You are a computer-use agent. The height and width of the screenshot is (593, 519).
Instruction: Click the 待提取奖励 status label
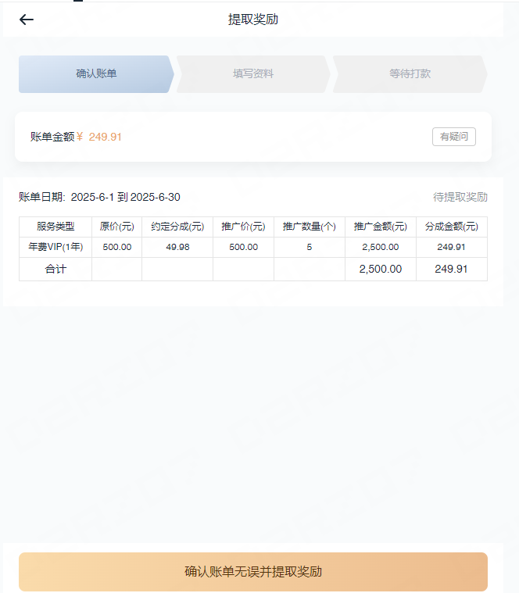point(460,197)
